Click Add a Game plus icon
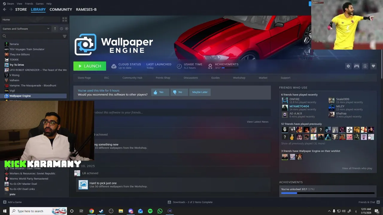The height and width of the screenshot is (215, 383). tap(4, 202)
